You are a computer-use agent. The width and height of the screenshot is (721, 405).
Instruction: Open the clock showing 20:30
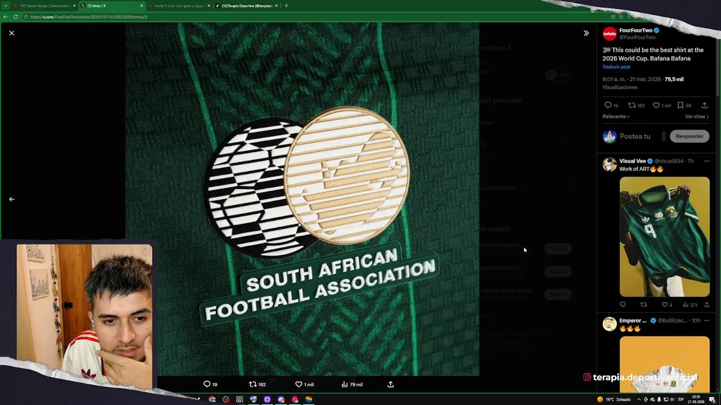[x=696, y=399]
